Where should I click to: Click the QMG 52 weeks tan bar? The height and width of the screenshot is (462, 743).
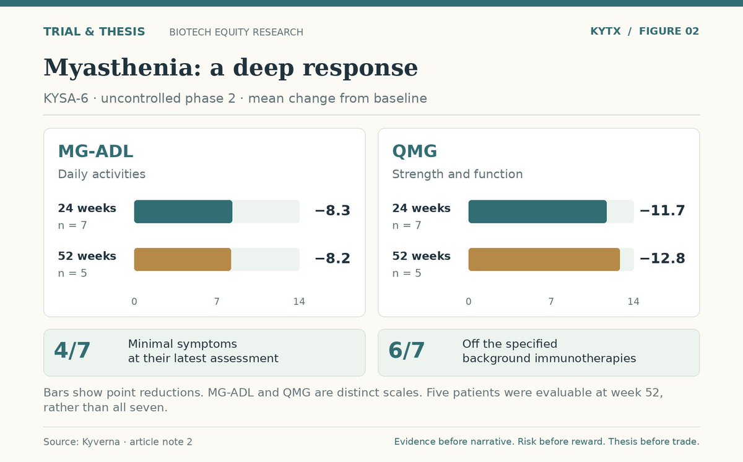(544, 259)
